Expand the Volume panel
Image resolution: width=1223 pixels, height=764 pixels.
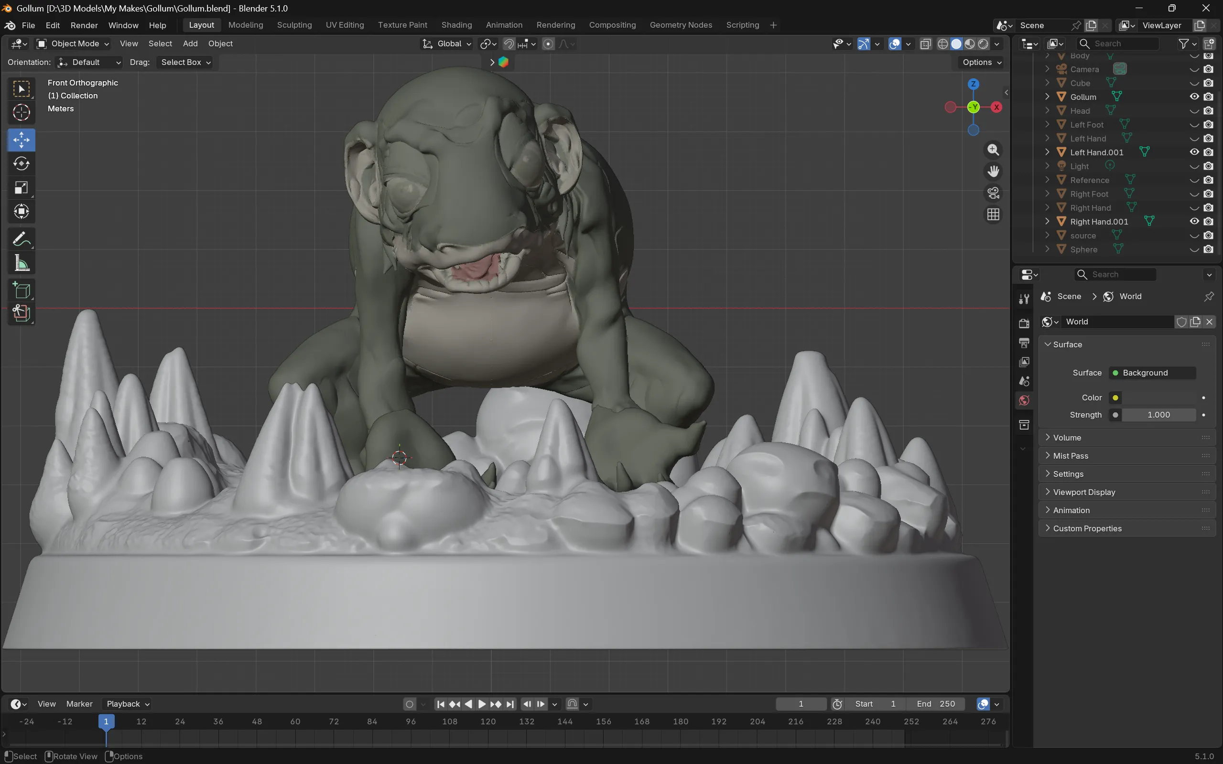coord(1126,438)
